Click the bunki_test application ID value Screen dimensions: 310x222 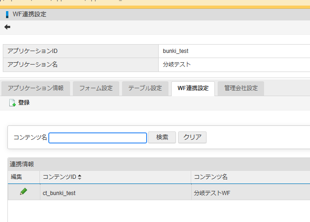175,51
